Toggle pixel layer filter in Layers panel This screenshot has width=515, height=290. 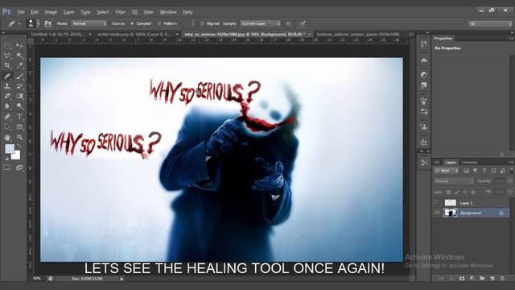pos(466,171)
